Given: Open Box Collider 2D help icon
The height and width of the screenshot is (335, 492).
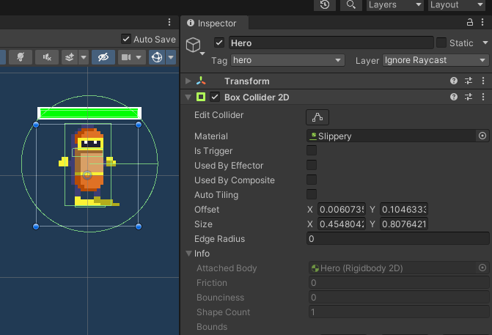Looking at the screenshot, I should (454, 97).
